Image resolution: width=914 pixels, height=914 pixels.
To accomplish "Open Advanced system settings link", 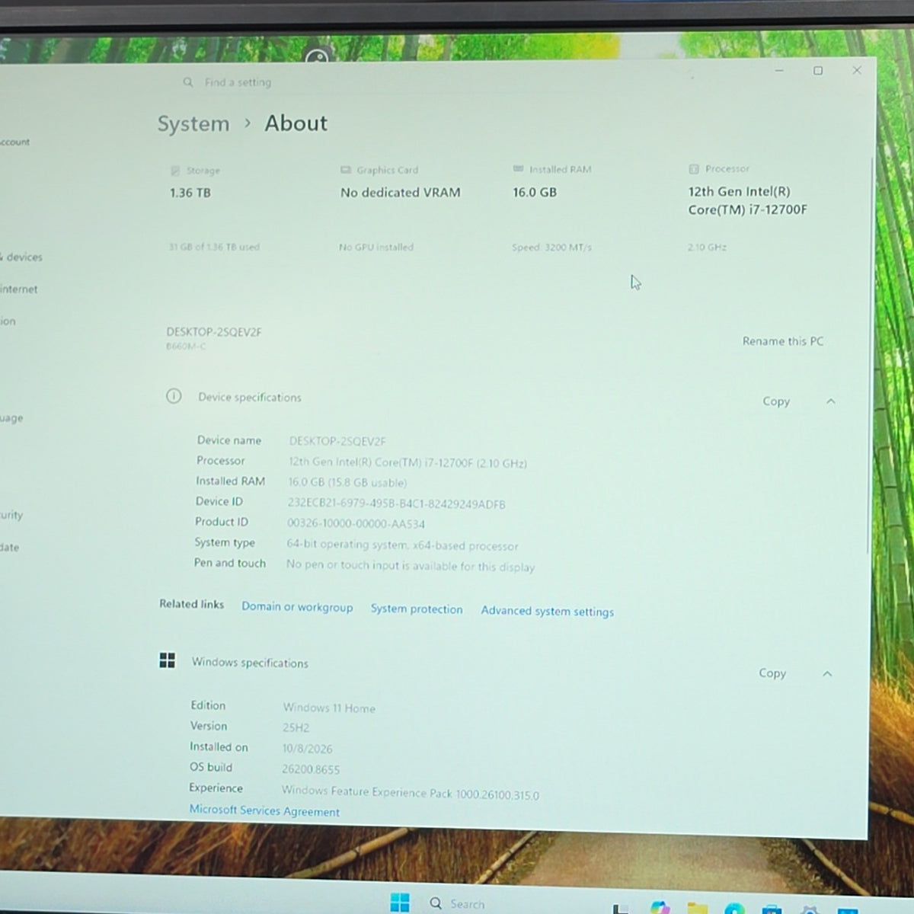I will point(547,611).
